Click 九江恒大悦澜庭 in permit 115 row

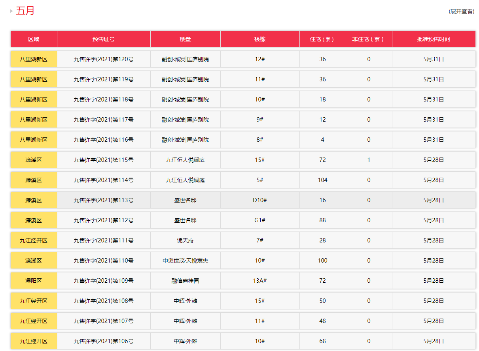tap(185, 160)
